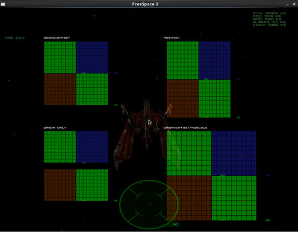
Task: Click the ORIGIN/OFFSET/NOSCALE label
Action: pos(185,127)
